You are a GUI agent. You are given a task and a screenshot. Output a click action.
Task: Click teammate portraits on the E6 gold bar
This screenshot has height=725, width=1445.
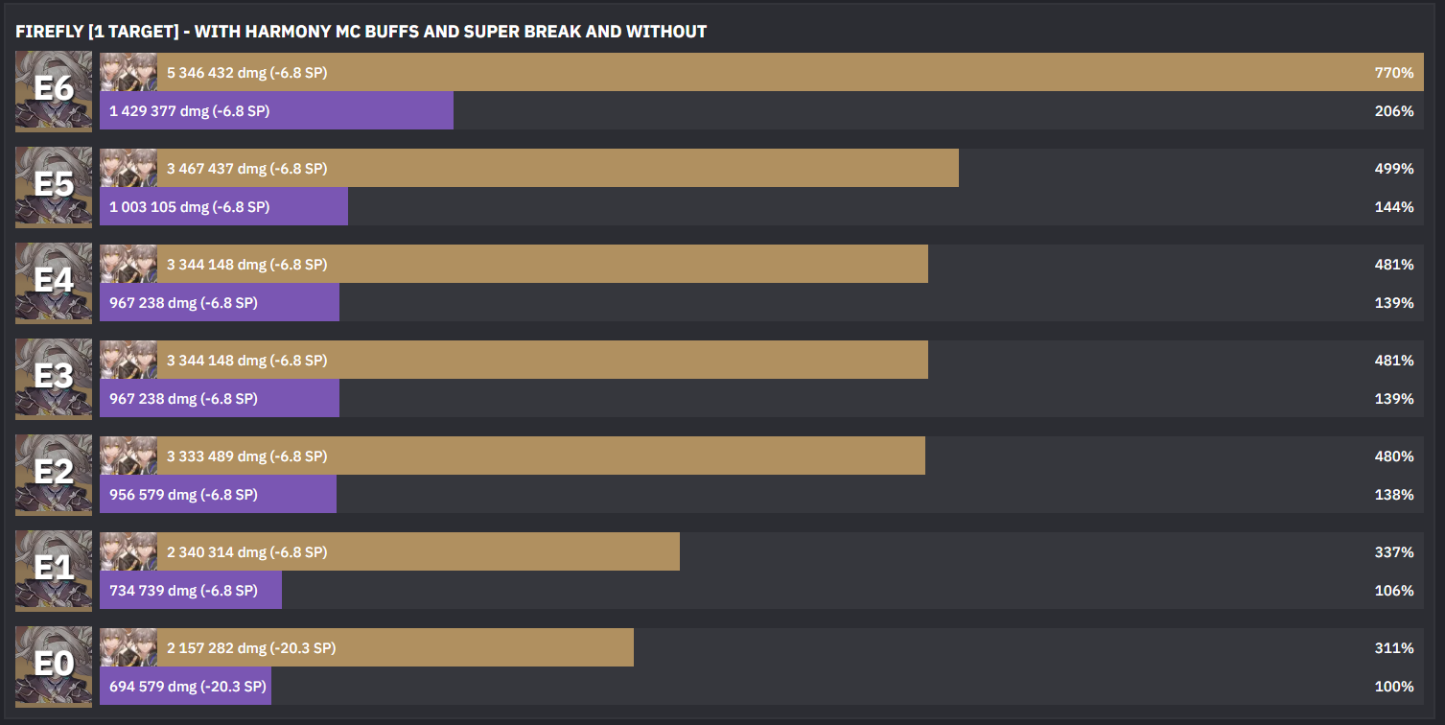click(x=128, y=72)
